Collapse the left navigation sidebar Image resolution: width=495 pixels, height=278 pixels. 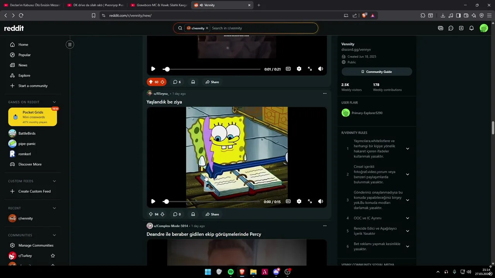coord(70,44)
